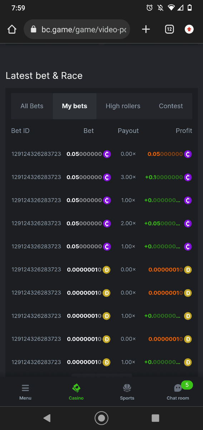The image size is (203, 430).
Task: Open the Menu hamburger icon
Action: point(25,392)
